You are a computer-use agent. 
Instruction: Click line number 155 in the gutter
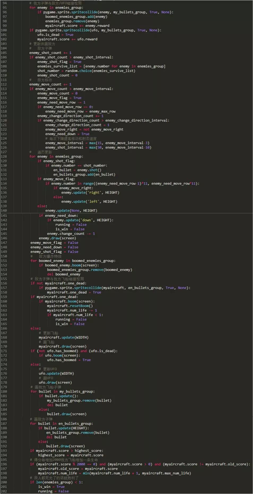tap(4, 279)
